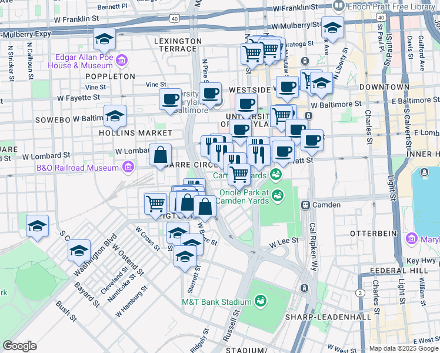Select the 'Russell St' street label
Image resolution: width=440 pixels, height=353 pixels.
coord(232,325)
